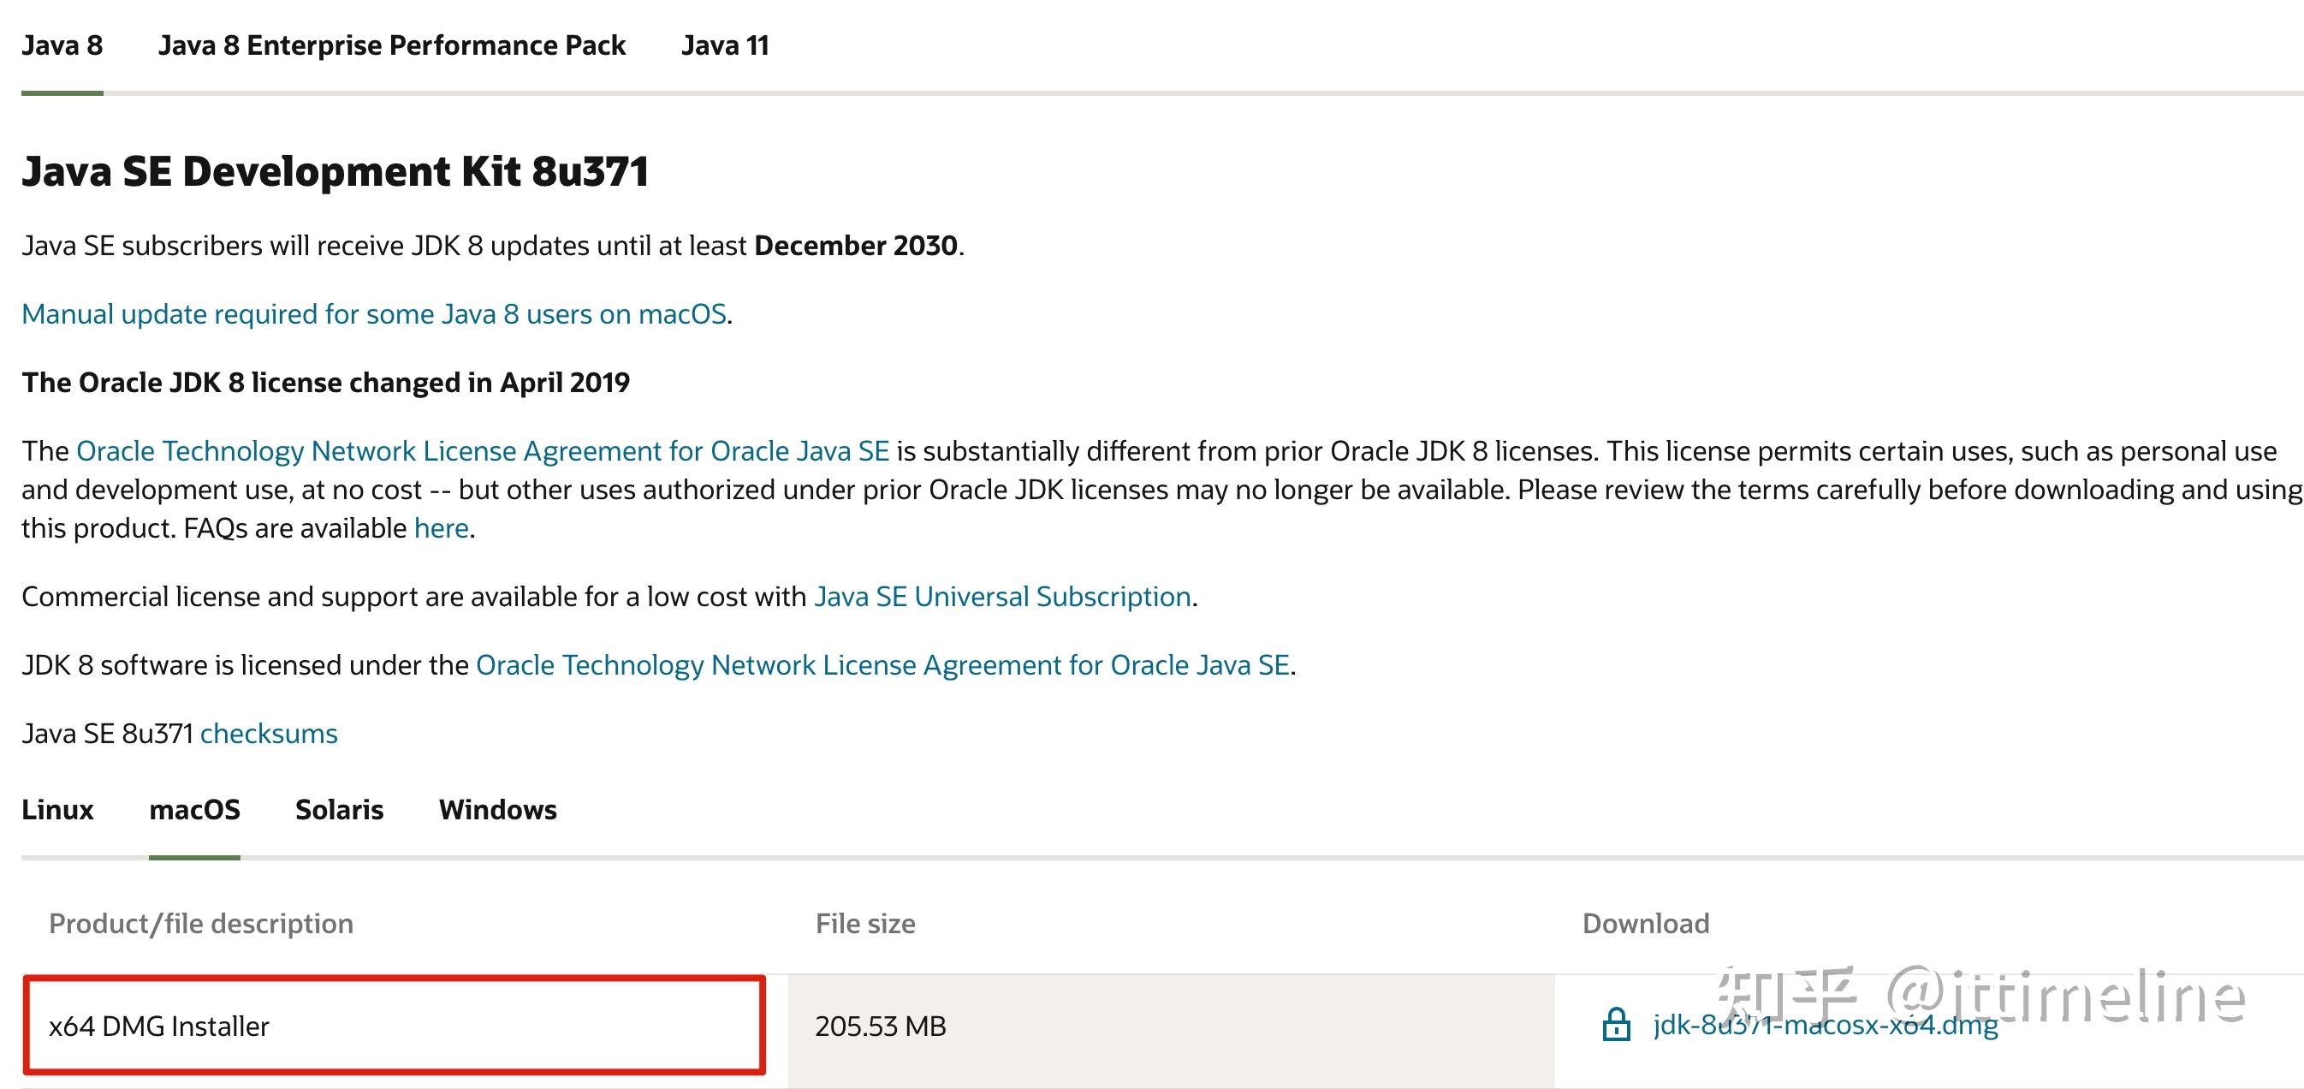This screenshot has height=1089, width=2304.
Task: Click the lock icon beside jdk-8u371 download
Action: point(1615,1025)
